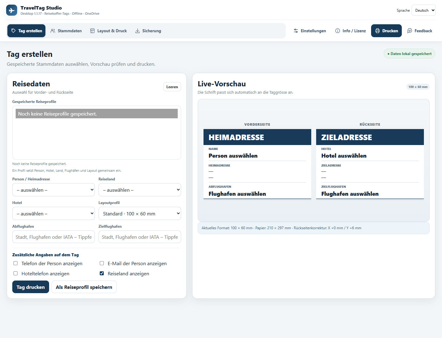Viewport: 442px width, 338px height.
Task: Open the Layout & Druck tab
Action: tap(108, 31)
